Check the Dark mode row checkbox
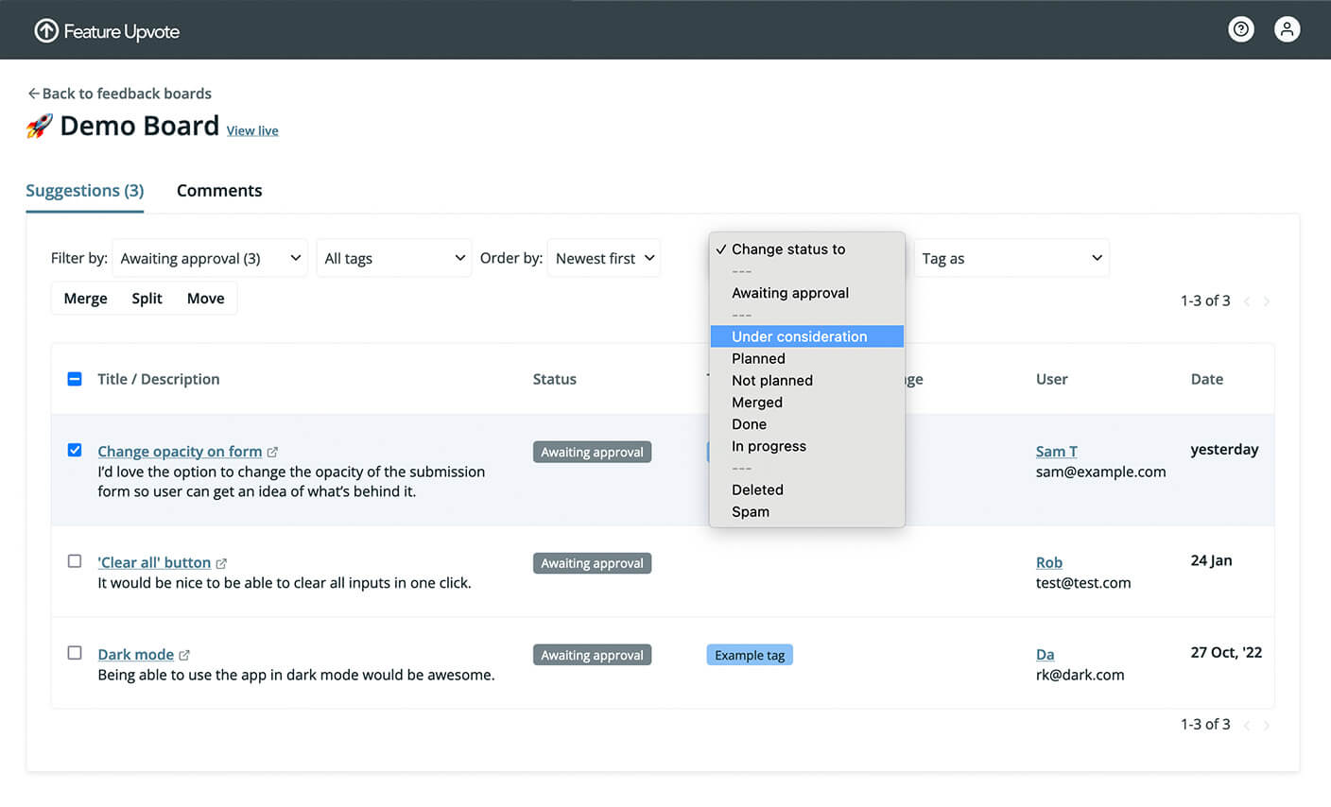The height and width of the screenshot is (807, 1331). pos(75,653)
